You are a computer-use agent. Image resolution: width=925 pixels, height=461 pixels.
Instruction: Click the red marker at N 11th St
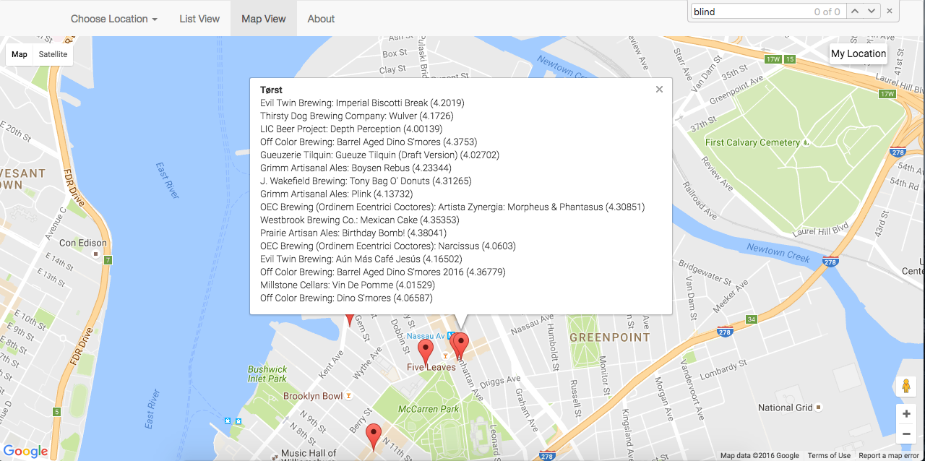pos(374,437)
